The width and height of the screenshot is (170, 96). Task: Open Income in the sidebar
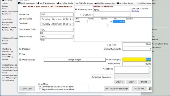(x=5, y=43)
